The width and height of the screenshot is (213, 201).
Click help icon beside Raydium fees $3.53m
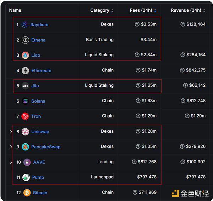point(137,24)
